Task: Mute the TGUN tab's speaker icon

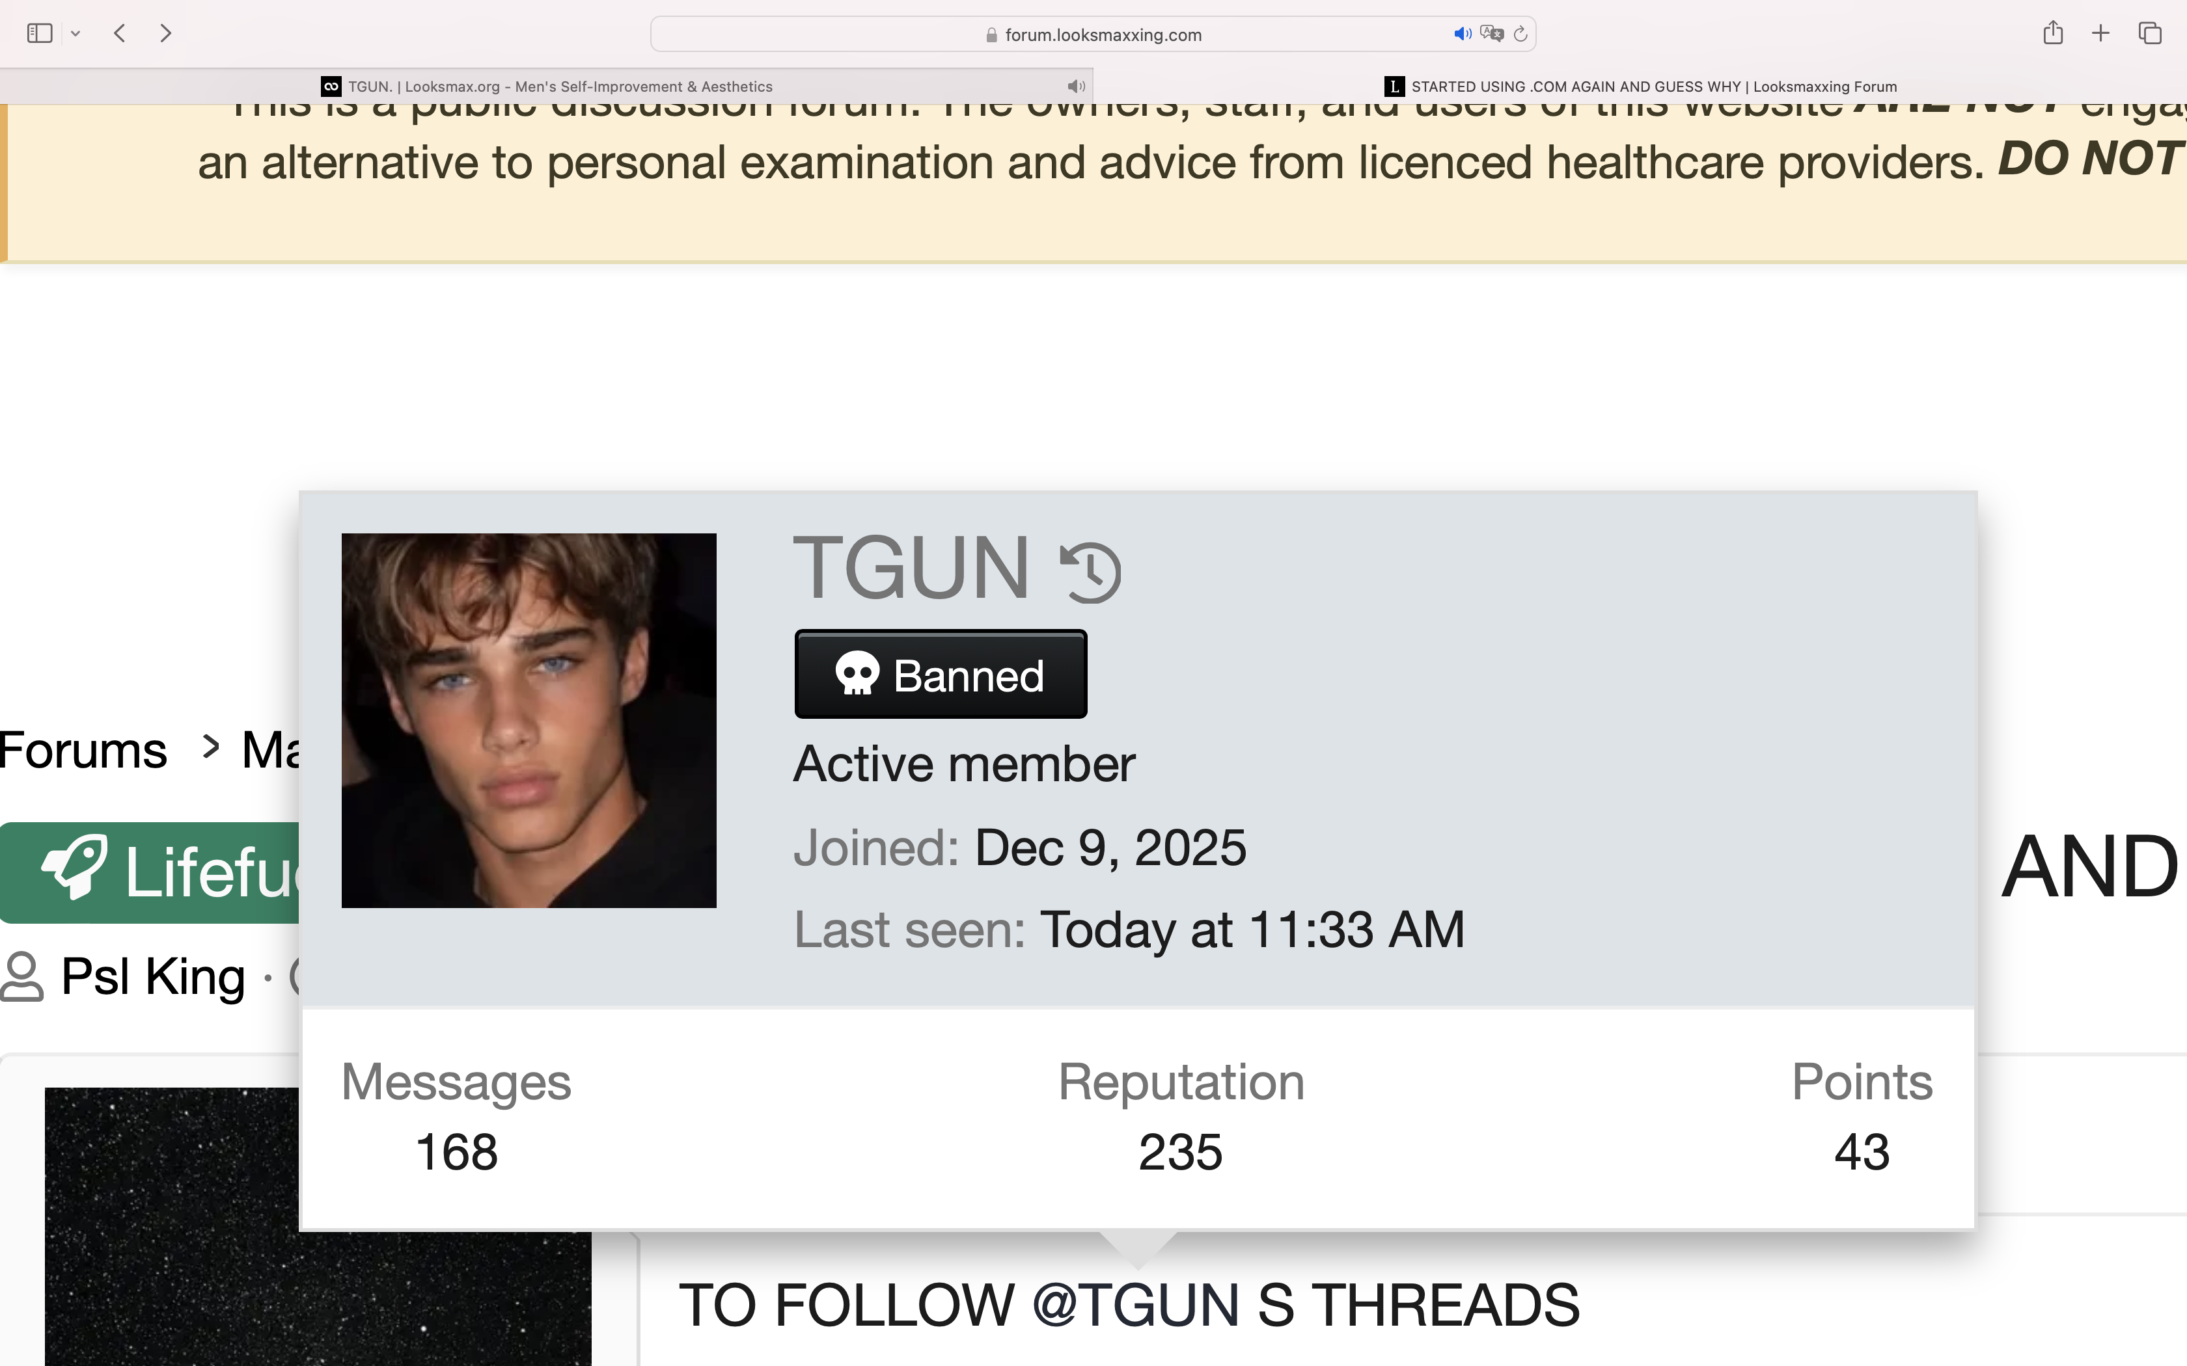Action: [1075, 87]
